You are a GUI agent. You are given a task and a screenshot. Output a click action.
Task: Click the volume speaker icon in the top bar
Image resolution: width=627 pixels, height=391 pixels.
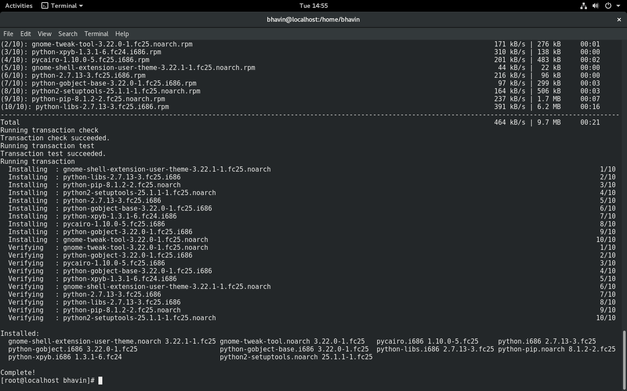coord(596,6)
